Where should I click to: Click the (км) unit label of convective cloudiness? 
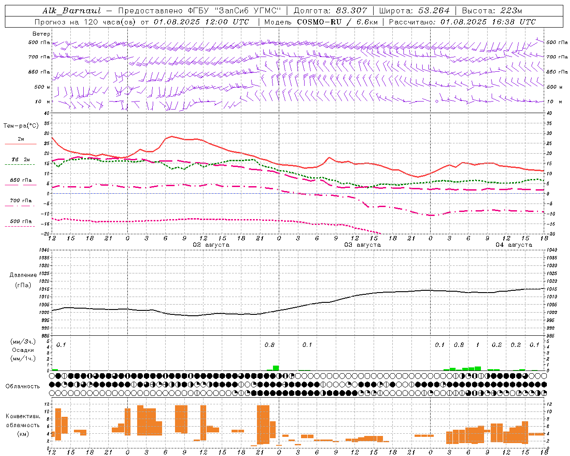(x=23, y=434)
